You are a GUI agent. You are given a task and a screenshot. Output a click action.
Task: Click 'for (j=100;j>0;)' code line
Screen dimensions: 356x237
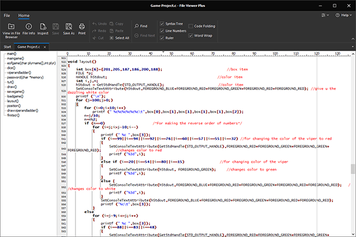tap(94, 100)
